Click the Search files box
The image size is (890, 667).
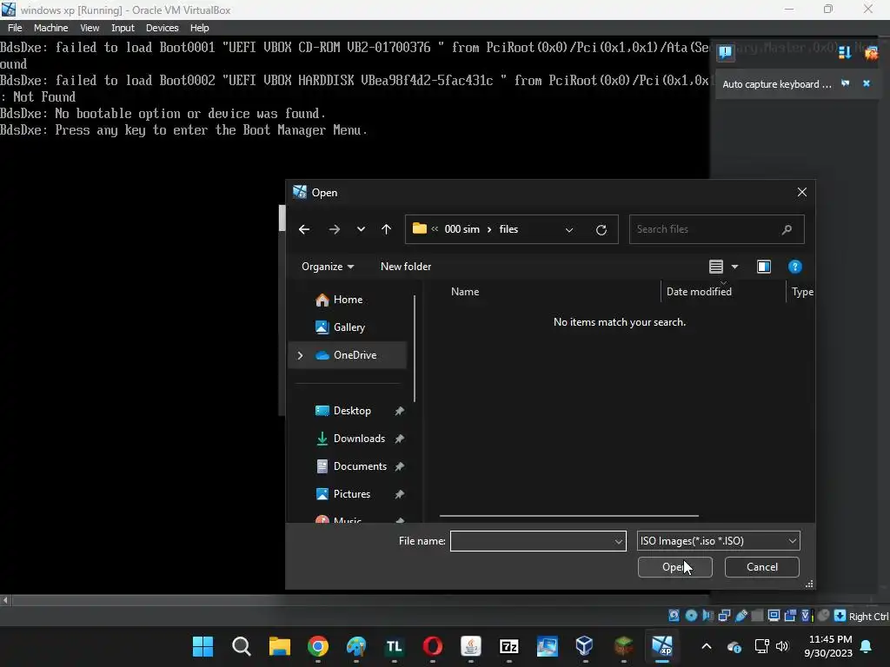pos(716,229)
